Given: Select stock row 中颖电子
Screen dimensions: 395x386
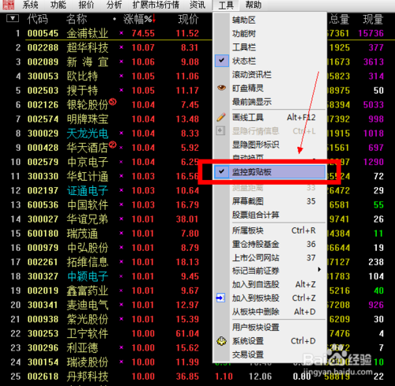Looking at the screenshot, I should 87,276.
